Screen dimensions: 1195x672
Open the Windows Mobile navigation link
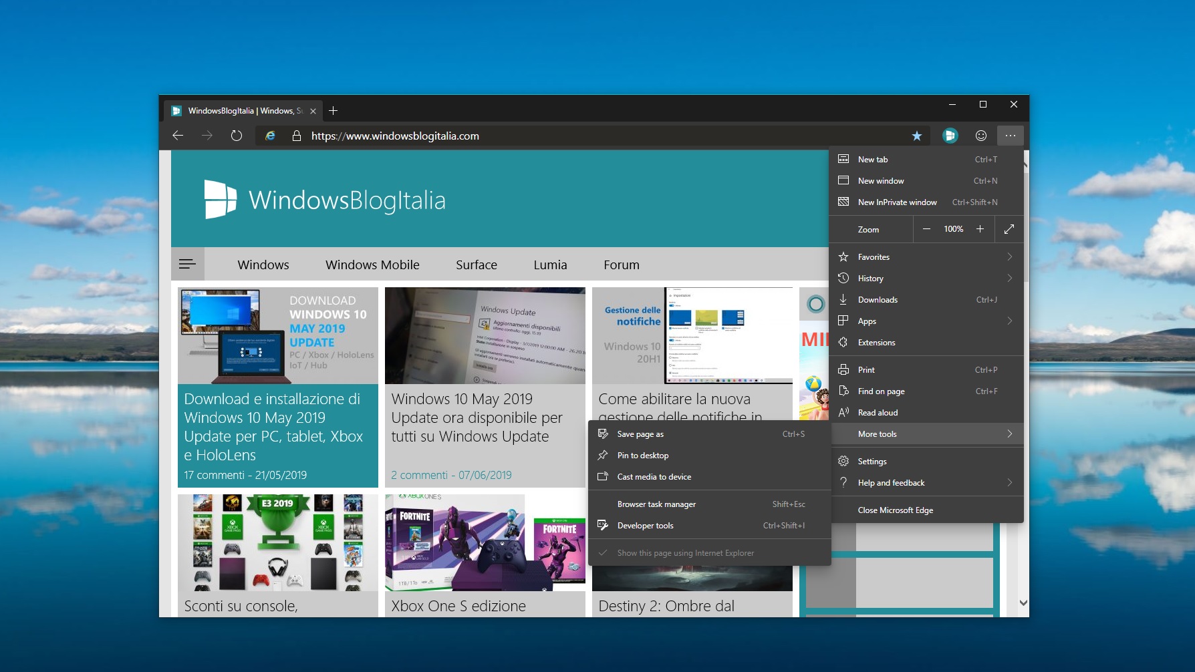(372, 265)
